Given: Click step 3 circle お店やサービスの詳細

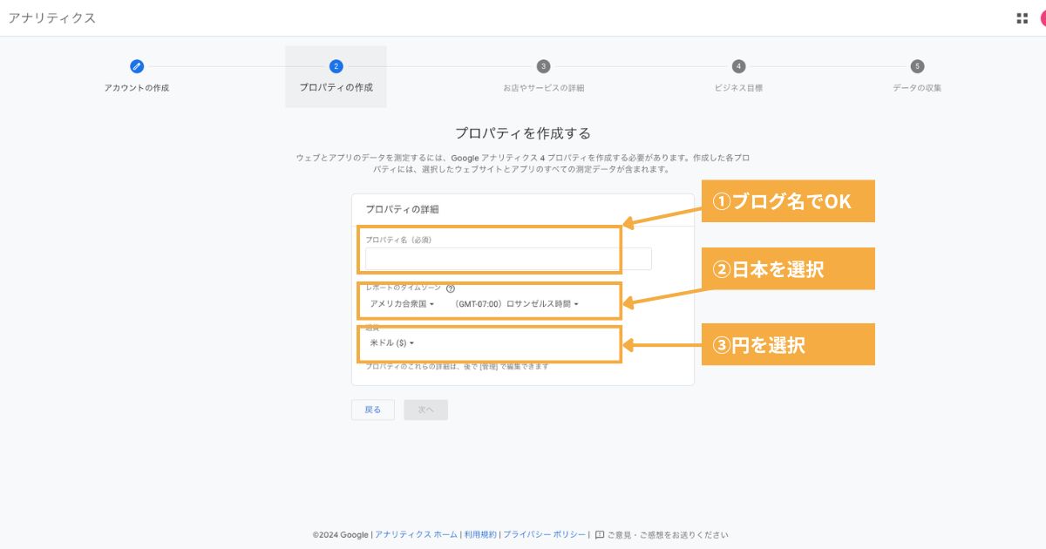Looking at the screenshot, I should [x=543, y=66].
